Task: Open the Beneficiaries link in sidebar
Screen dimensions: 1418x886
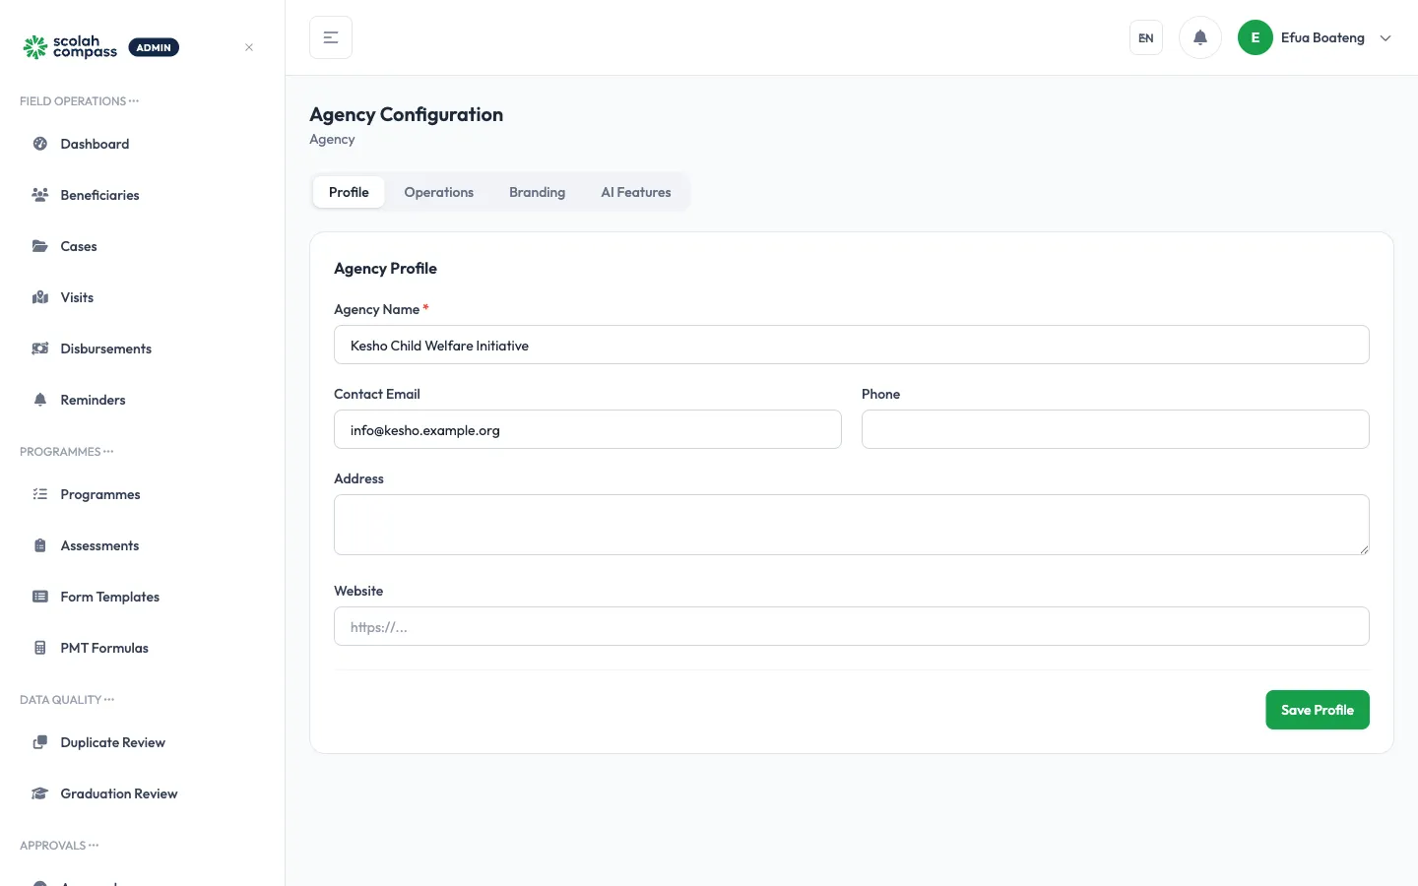Action: (x=99, y=195)
